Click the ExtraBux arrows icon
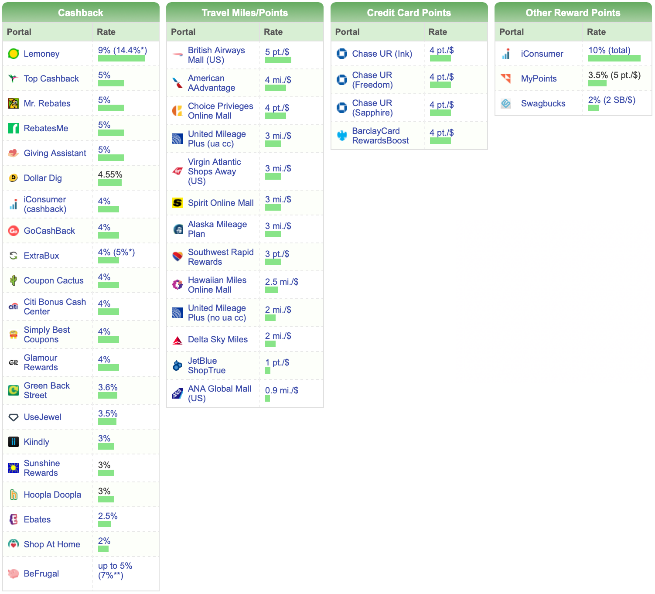 pyautogui.click(x=14, y=256)
